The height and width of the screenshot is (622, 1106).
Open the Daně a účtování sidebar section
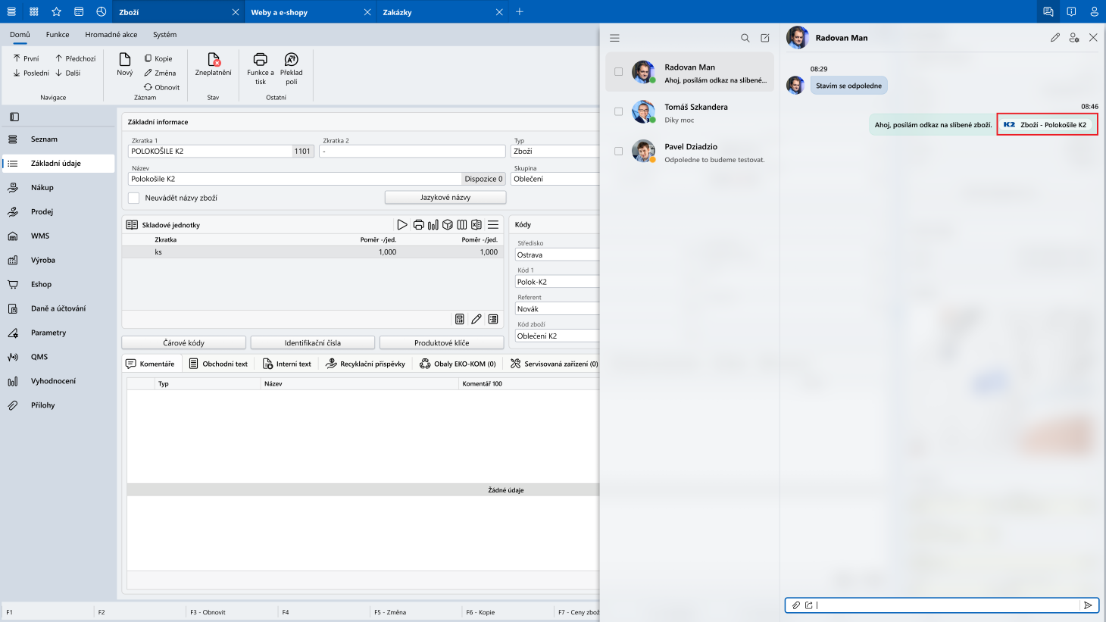tap(58, 309)
